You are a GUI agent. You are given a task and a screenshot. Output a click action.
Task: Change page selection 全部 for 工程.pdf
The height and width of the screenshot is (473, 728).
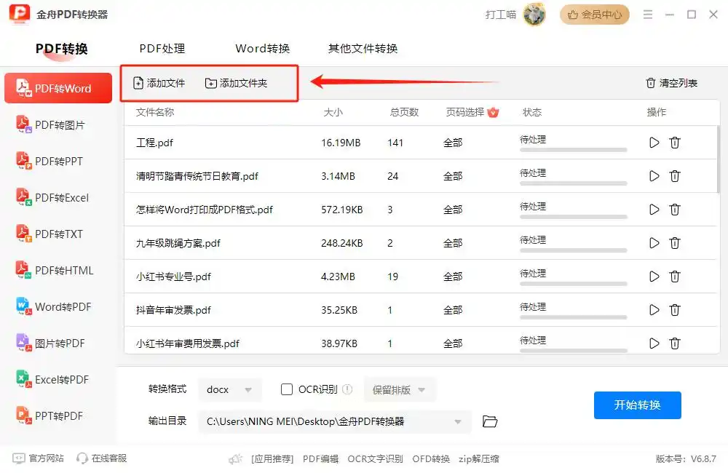453,143
